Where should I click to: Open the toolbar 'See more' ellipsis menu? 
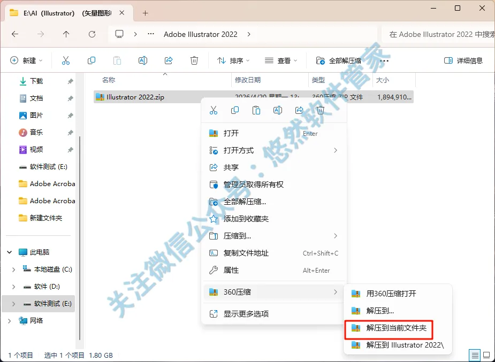point(384,60)
